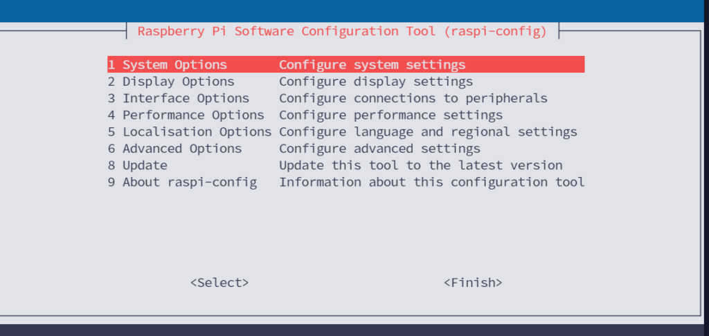
Task: Select the System Options menu entry
Action: tap(174, 65)
